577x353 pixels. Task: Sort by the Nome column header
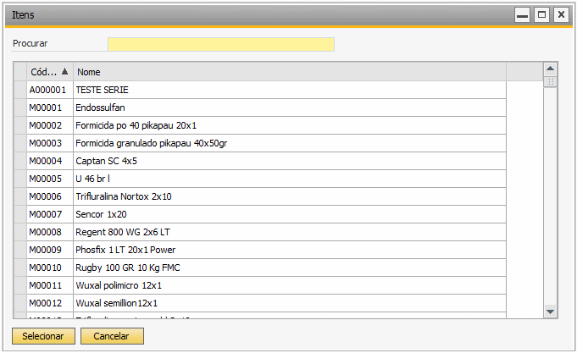click(x=290, y=72)
